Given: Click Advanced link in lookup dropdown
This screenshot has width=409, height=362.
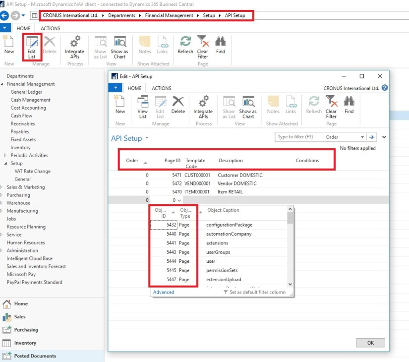Looking at the screenshot, I should pyautogui.click(x=164, y=292).
